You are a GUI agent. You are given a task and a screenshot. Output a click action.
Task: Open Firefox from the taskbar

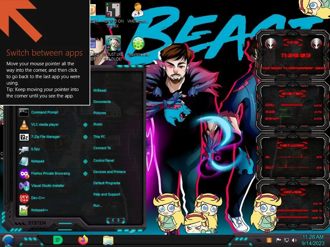tap(83, 240)
